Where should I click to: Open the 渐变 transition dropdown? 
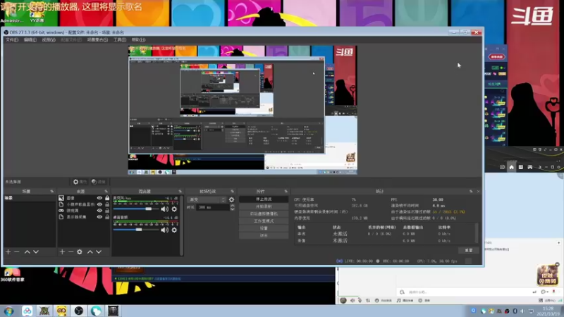click(207, 199)
